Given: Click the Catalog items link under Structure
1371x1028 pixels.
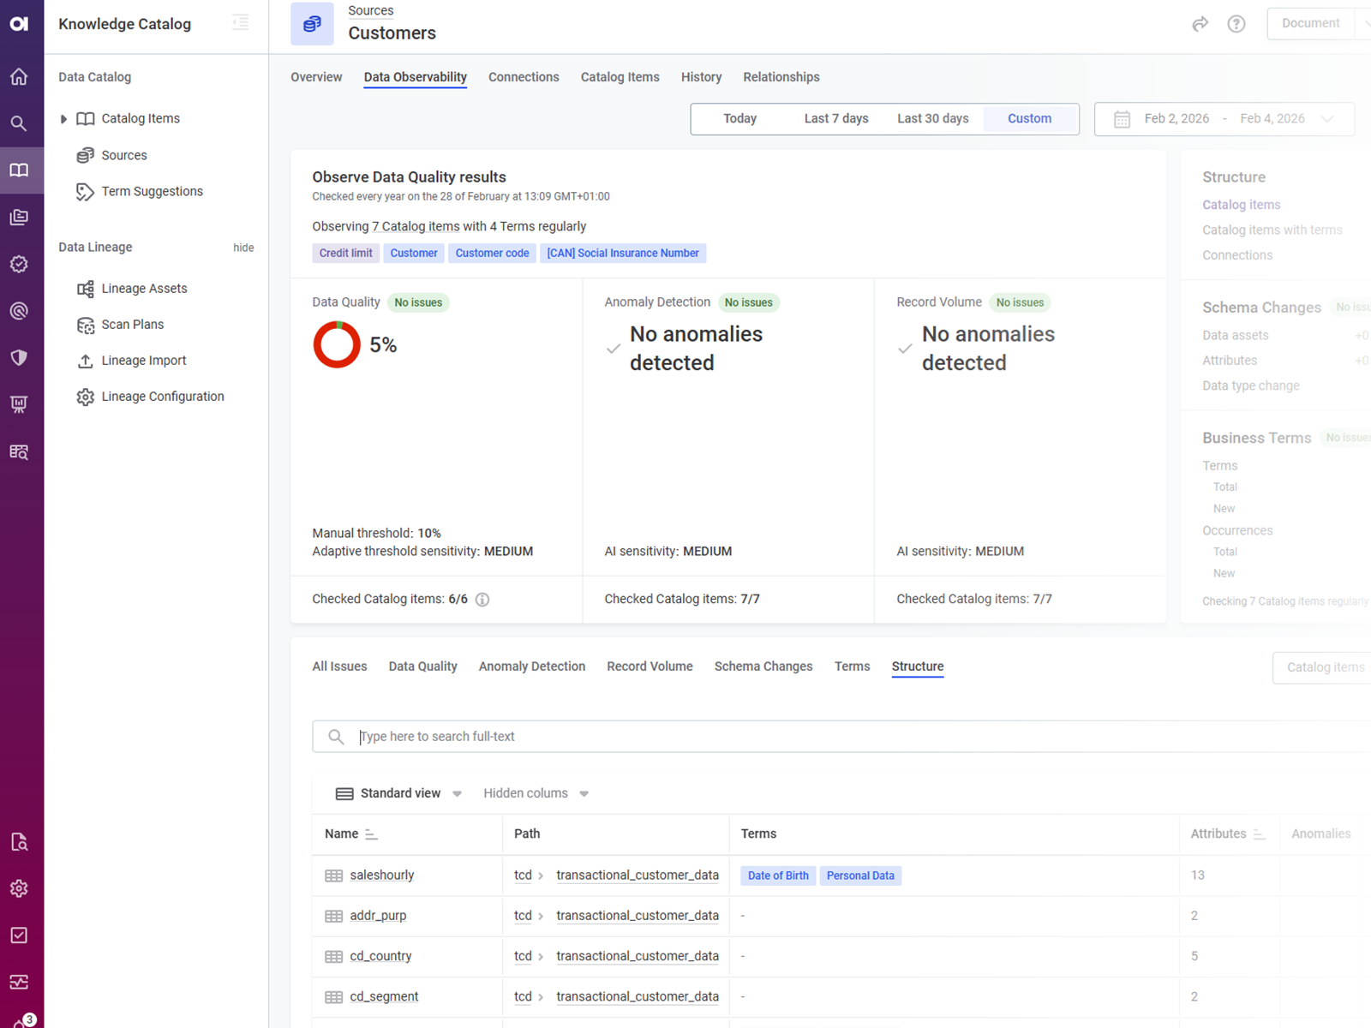Looking at the screenshot, I should point(1241,205).
